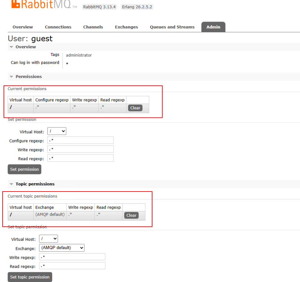
Task: Click the Current topic permissions heading
Action: click(x=32, y=196)
